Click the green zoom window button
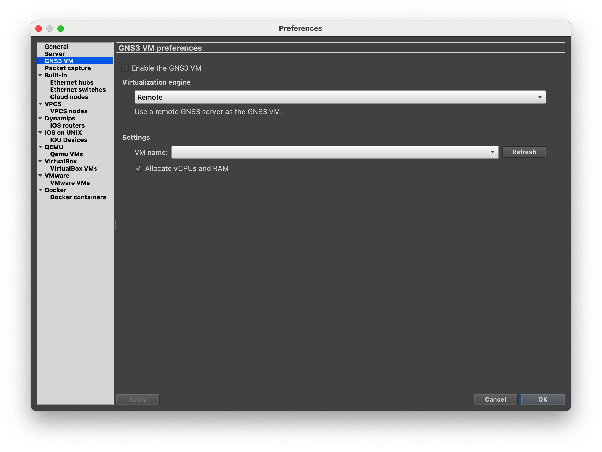Viewport: 602px width, 452px height. (61, 29)
